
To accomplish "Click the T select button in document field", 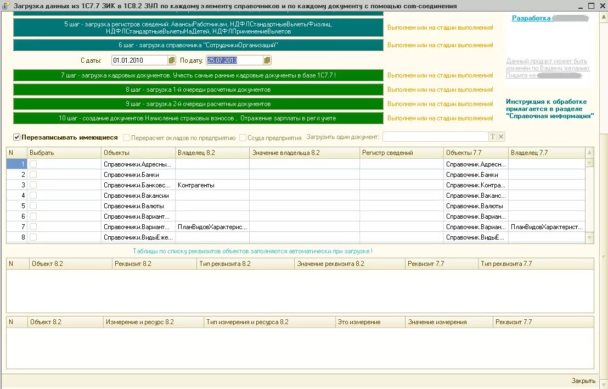I will point(492,137).
